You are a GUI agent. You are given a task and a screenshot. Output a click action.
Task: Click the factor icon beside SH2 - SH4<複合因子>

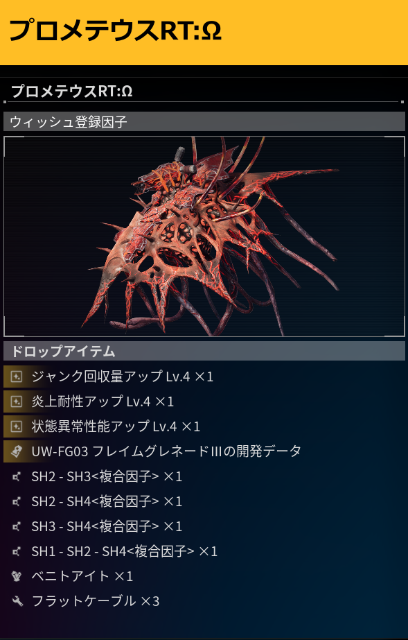[x=17, y=501]
